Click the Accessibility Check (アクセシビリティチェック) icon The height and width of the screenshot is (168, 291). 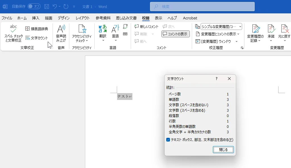pyautogui.click(x=82, y=29)
